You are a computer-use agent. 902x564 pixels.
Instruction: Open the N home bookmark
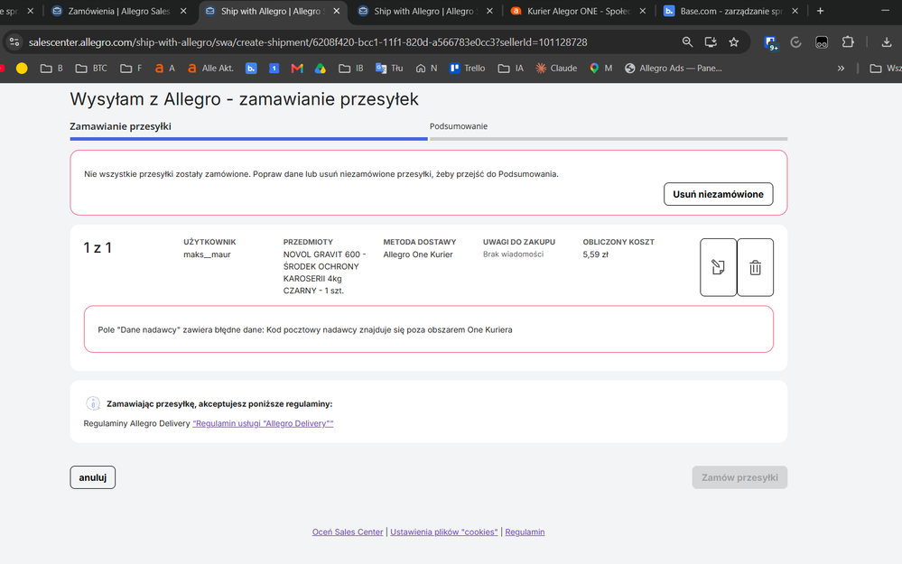426,69
